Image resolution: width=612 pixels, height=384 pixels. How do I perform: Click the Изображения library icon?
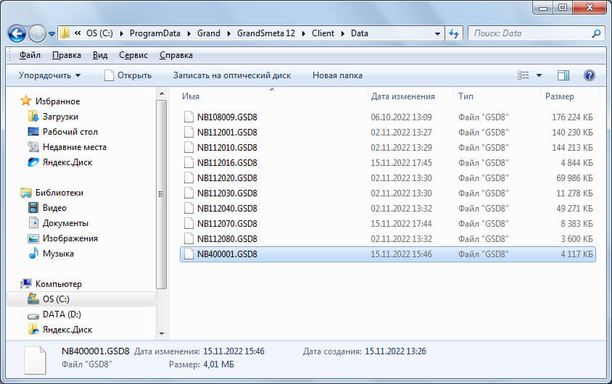33,238
